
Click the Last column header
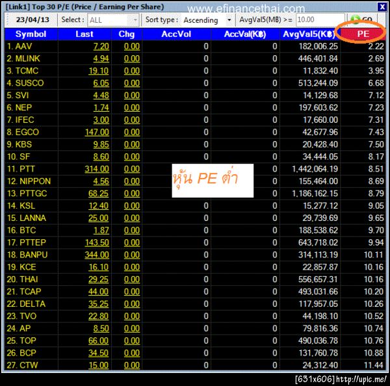point(84,34)
